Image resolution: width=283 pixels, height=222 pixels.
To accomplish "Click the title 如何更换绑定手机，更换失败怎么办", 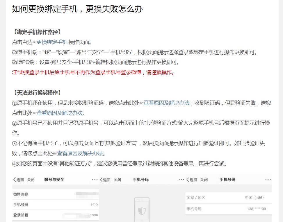I will pyautogui.click(x=77, y=9).
